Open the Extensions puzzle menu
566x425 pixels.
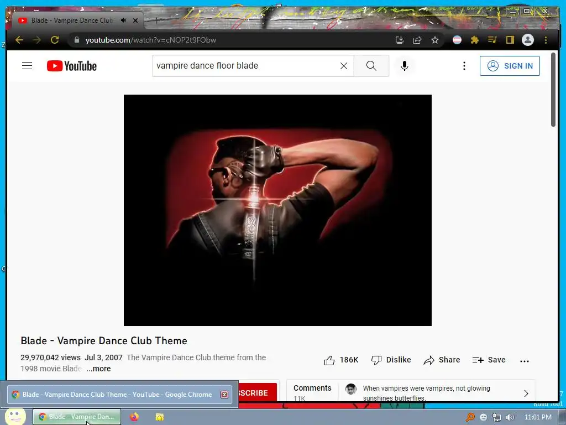click(x=475, y=40)
